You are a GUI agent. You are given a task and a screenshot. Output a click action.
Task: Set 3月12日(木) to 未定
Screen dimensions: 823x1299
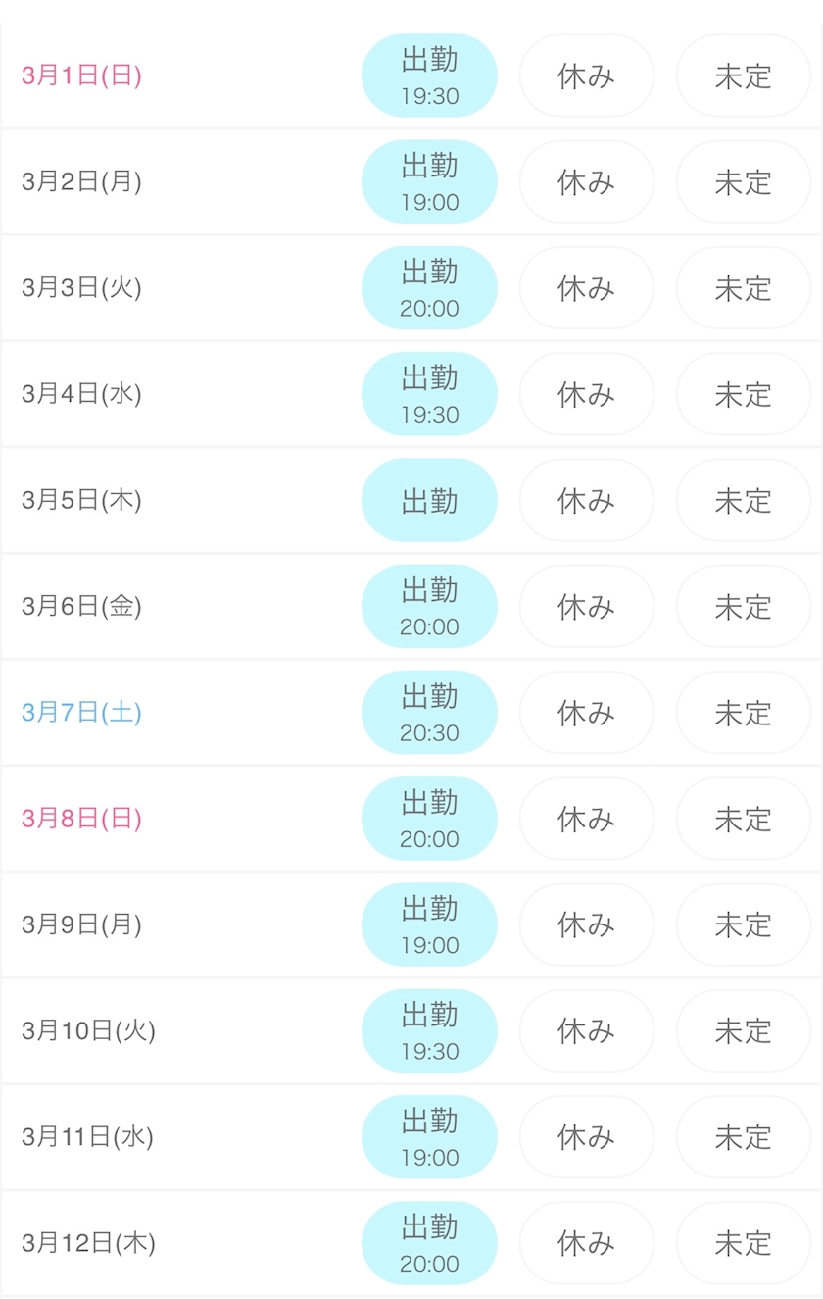(743, 1243)
